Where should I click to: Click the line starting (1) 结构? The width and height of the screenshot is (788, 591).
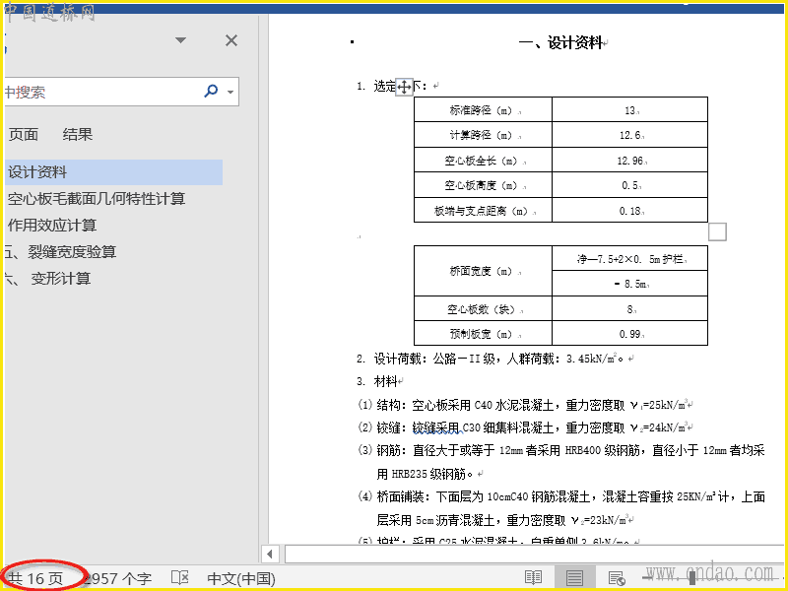[x=523, y=405]
